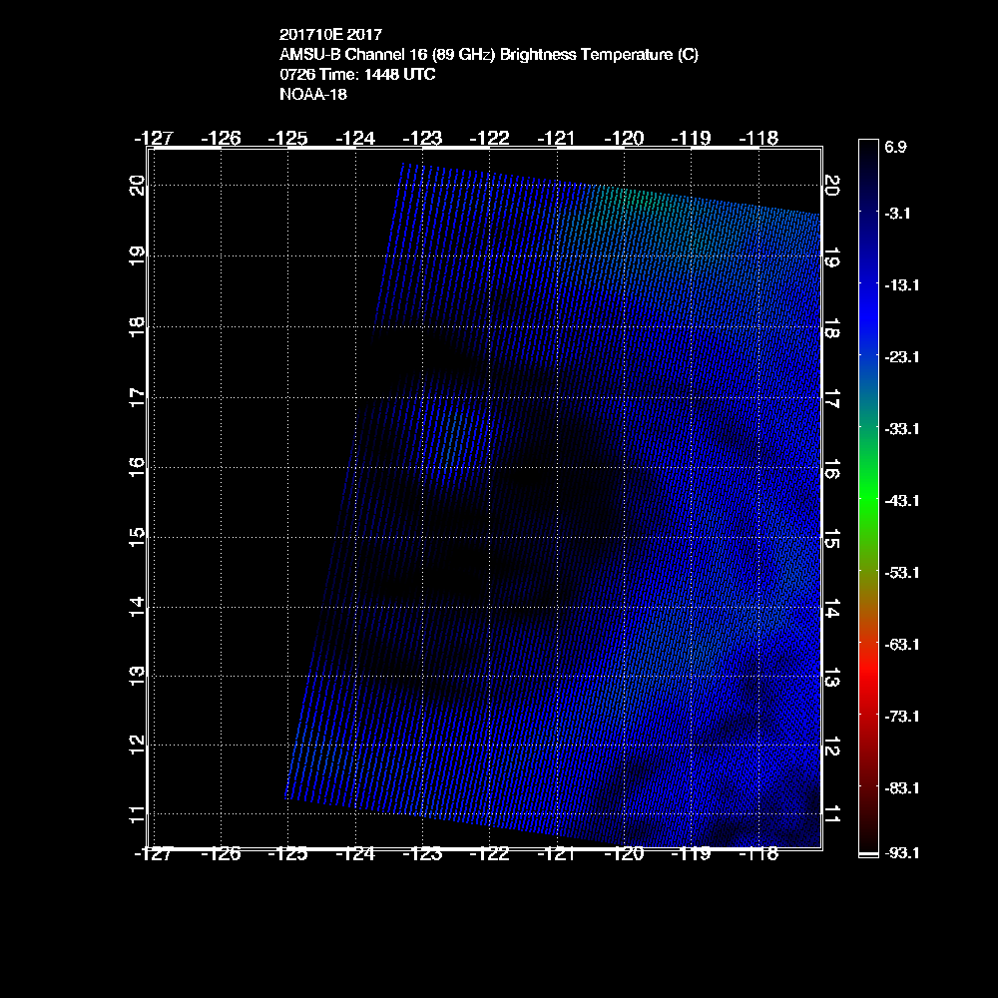Click the 6.9 colorbar label
This screenshot has width=998, height=998.
[895, 147]
